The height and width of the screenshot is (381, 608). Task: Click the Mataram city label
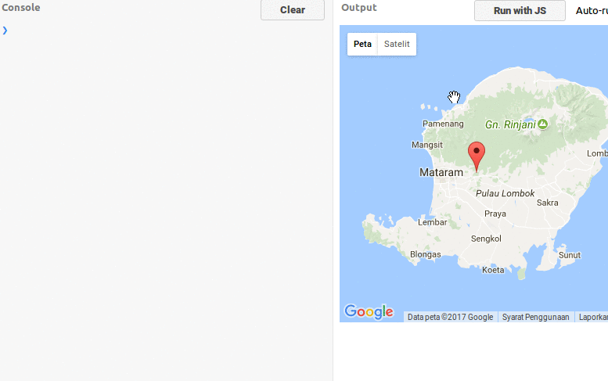point(441,172)
